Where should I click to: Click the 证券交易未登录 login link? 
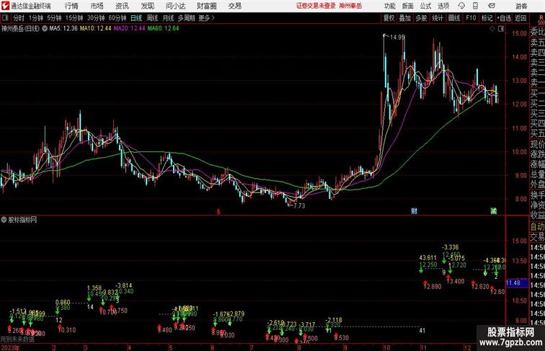pyautogui.click(x=316, y=6)
